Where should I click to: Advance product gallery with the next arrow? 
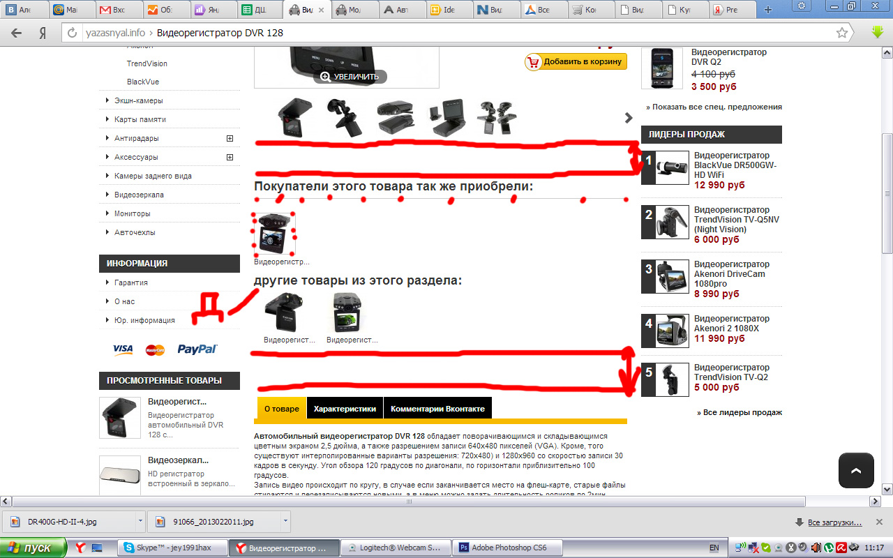[629, 118]
